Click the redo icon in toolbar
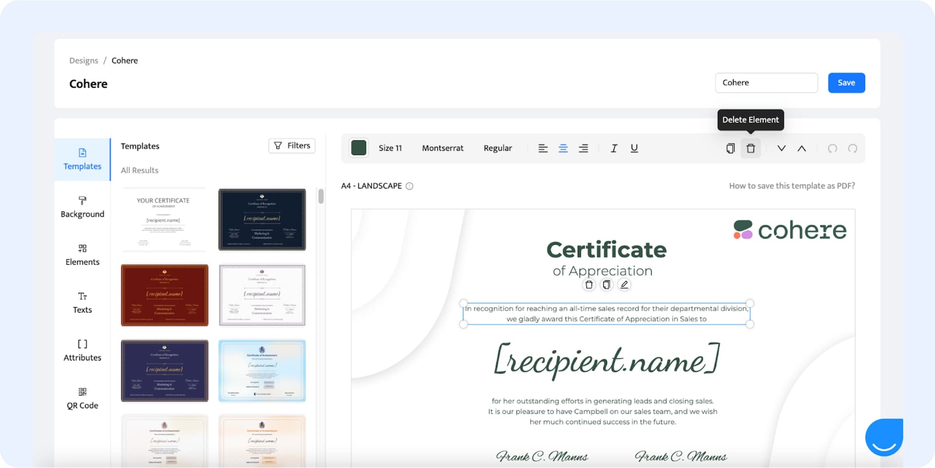Viewport: 935px width, 468px height. (852, 149)
